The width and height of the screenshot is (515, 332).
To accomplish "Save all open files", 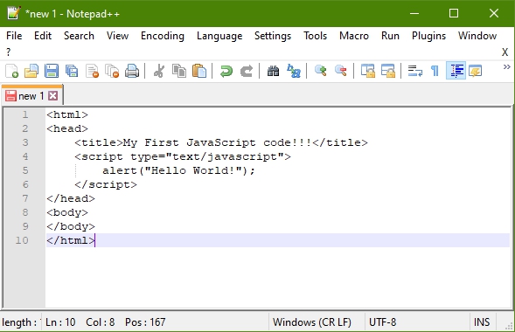I will 72,71.
